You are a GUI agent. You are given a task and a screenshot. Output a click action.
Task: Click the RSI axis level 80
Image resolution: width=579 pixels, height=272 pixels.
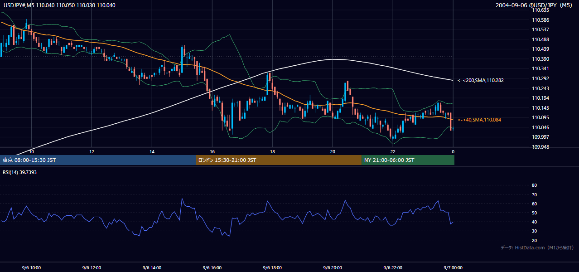coord(534,185)
